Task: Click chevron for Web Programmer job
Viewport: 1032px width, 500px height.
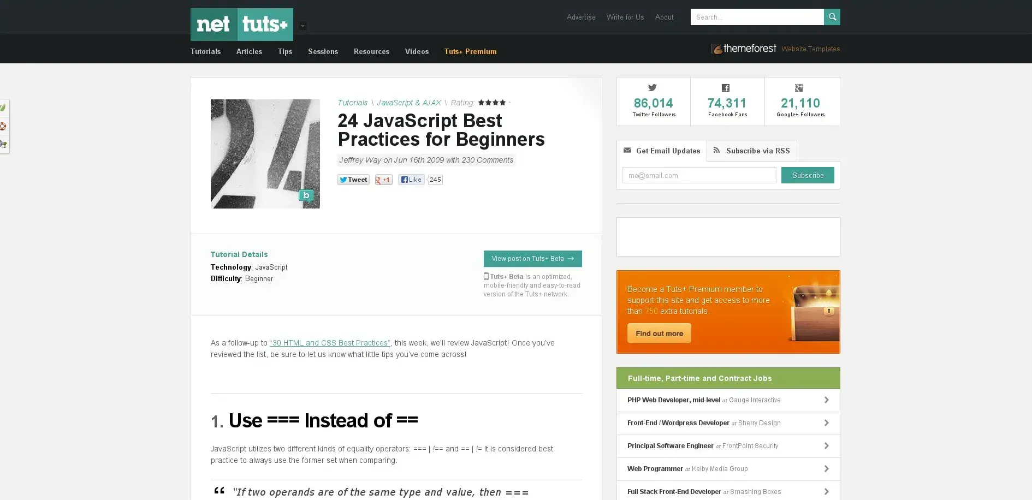Action: coord(826,469)
